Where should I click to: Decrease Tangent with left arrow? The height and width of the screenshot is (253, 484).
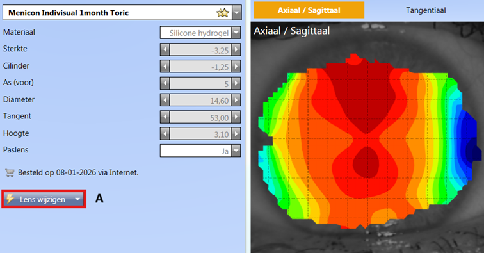(x=165, y=117)
